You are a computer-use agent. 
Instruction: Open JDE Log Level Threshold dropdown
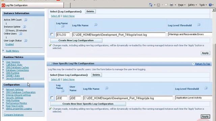point(194,98)
